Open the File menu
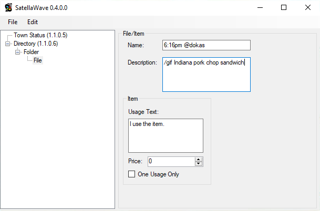 click(x=13, y=22)
